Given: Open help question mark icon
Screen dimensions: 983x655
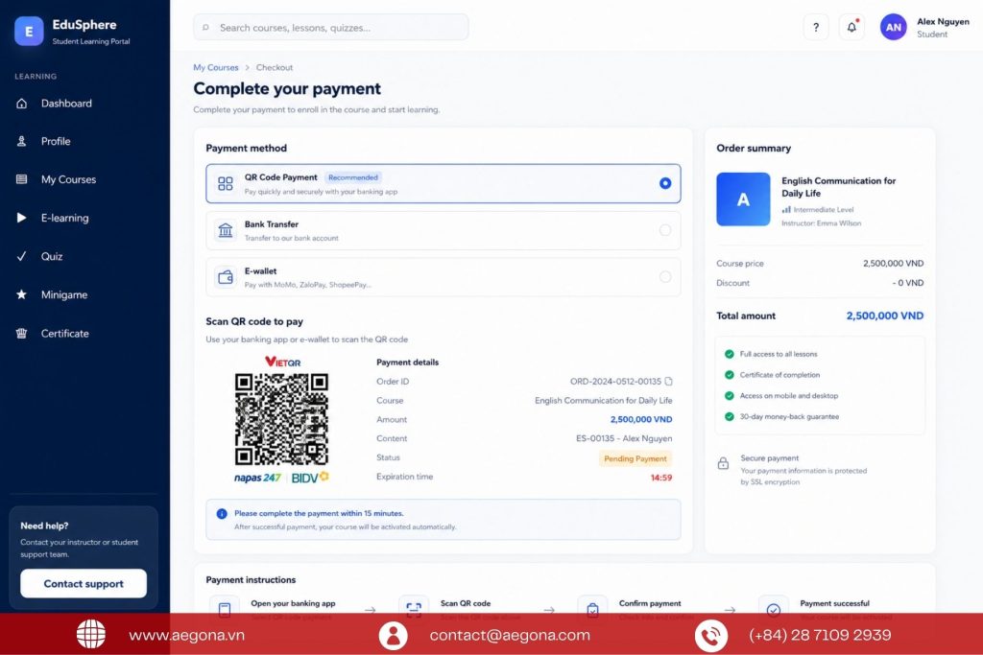Looking at the screenshot, I should click(x=816, y=28).
